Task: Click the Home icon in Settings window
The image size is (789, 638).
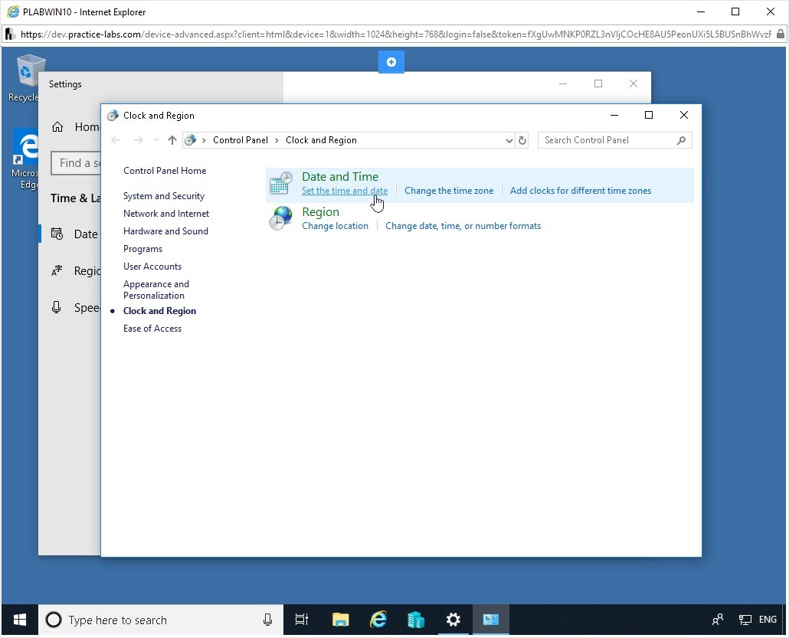Action: coord(57,127)
